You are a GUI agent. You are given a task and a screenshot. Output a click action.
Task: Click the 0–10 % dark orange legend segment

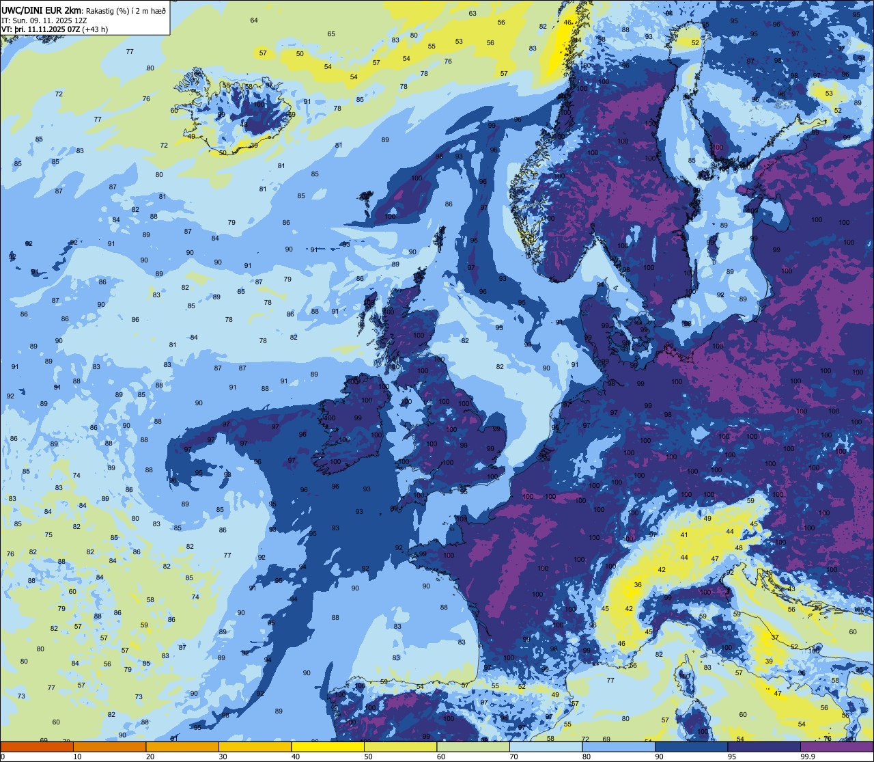pos(37,746)
